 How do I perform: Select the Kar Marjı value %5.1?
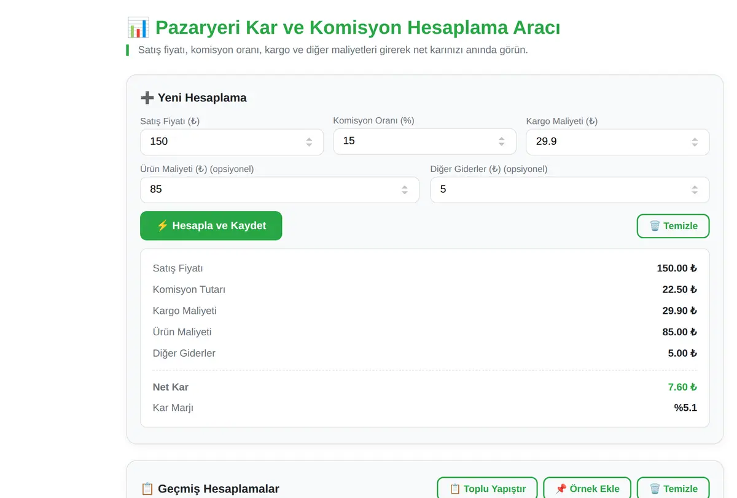pyautogui.click(x=685, y=408)
